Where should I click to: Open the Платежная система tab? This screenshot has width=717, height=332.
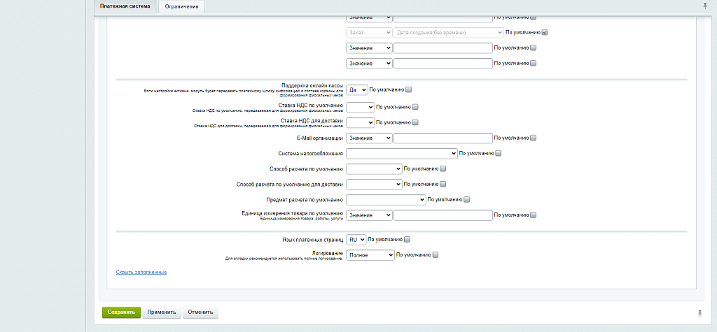(125, 6)
